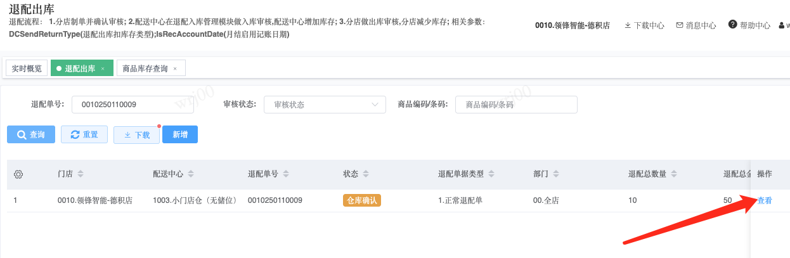Viewport: 790px width, 258px height.
Task: Close the 商品库存查询 tab
Action: click(175, 68)
